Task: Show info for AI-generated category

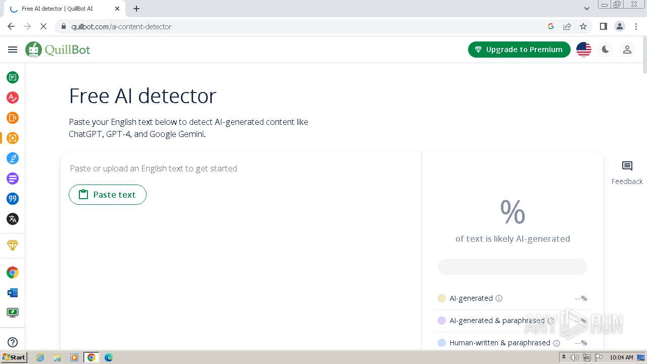Action: [x=499, y=298]
